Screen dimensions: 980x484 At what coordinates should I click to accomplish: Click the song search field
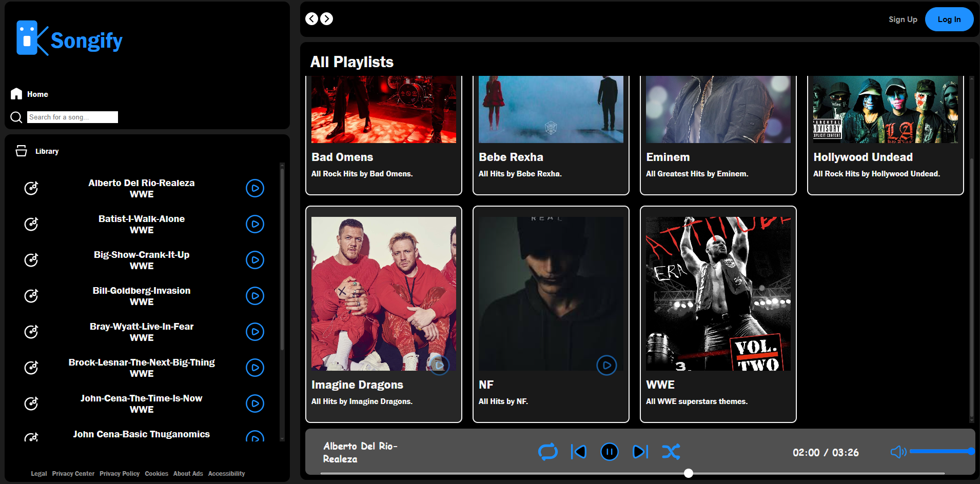(x=72, y=117)
